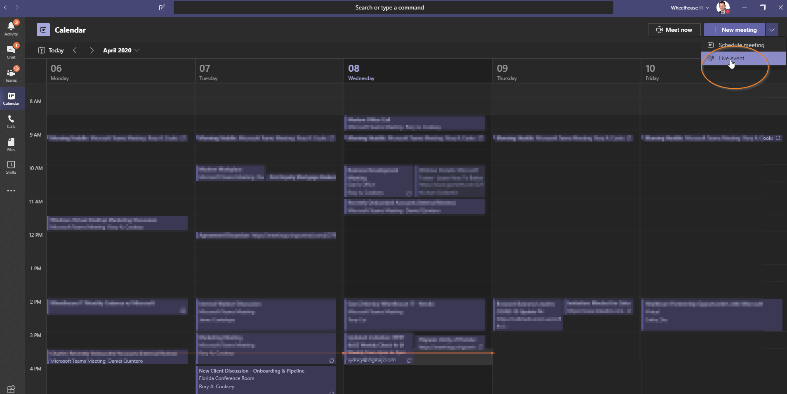The width and height of the screenshot is (787, 394).
Task: Toggle the New meeting dropdown arrow
Action: (772, 30)
